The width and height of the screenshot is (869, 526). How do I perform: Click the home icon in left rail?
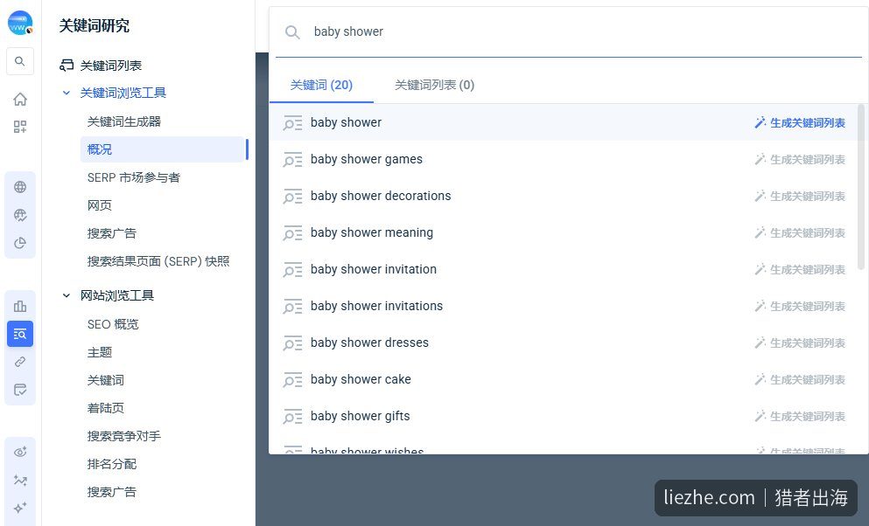coord(20,99)
